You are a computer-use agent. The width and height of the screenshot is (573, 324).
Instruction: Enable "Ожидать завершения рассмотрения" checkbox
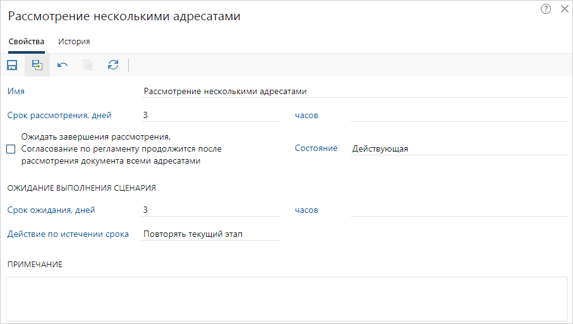coord(11,149)
